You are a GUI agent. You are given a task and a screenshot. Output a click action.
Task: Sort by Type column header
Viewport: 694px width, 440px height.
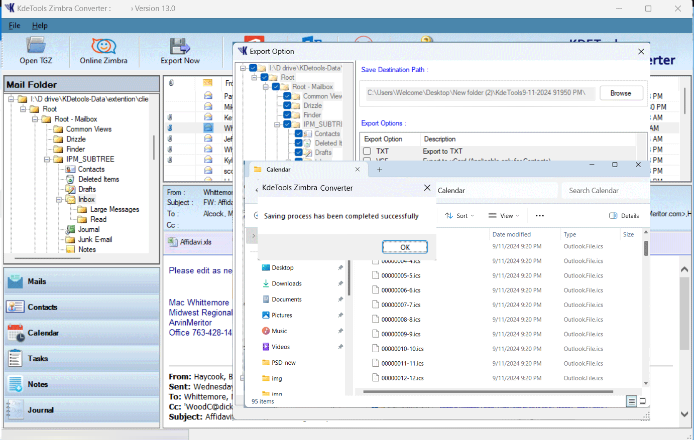pos(569,234)
